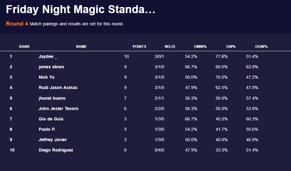Click on Paolo P. name
This screenshot has height=171, width=291.
[x=47, y=129]
